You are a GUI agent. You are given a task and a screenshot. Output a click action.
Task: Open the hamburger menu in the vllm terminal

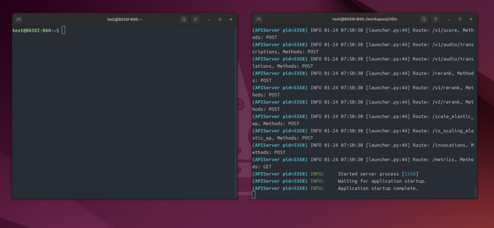435,20
